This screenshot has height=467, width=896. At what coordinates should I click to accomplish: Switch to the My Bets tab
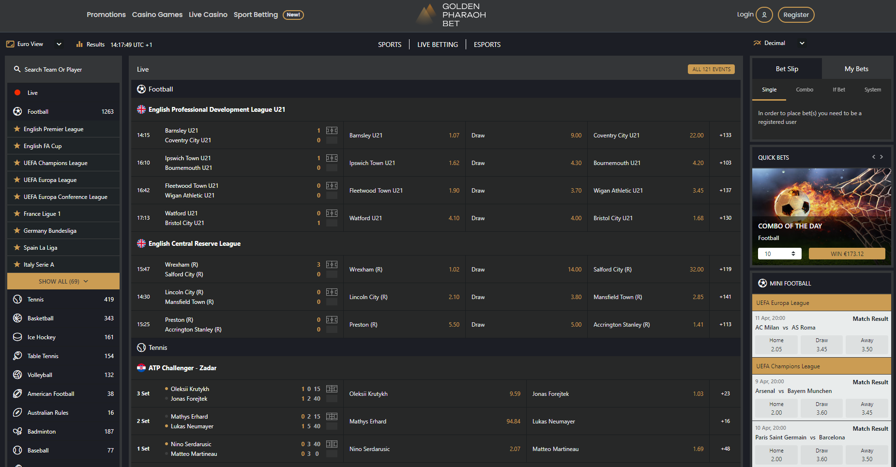coord(856,69)
